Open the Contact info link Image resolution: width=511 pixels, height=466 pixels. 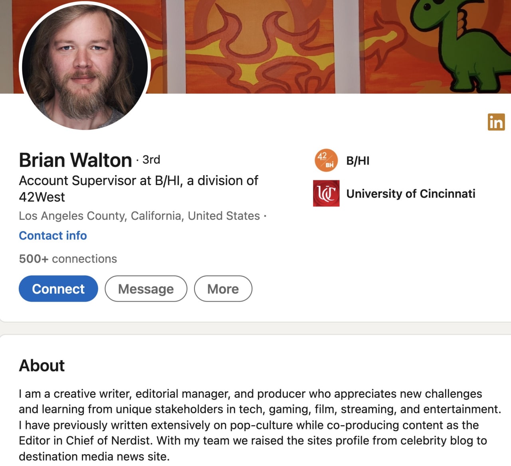[53, 236]
